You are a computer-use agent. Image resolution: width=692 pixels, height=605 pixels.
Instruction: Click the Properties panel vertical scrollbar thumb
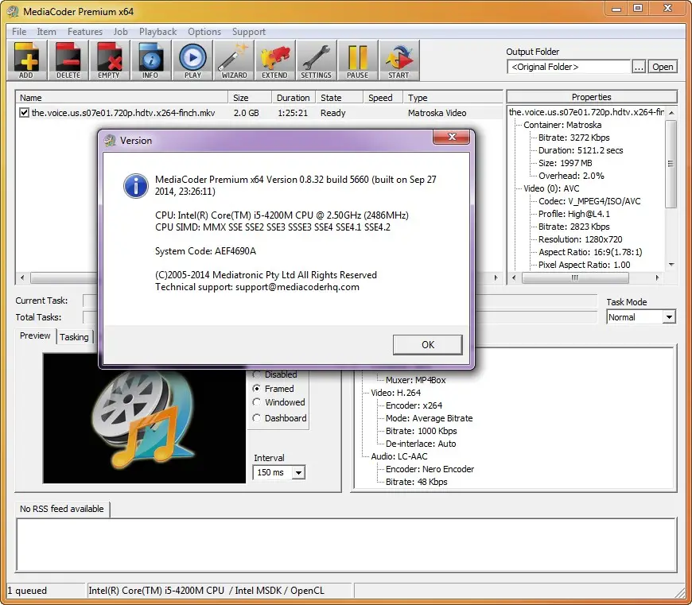click(671, 164)
